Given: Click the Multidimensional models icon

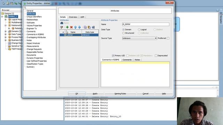Looking at the screenshot, I should (x=9, y=22).
